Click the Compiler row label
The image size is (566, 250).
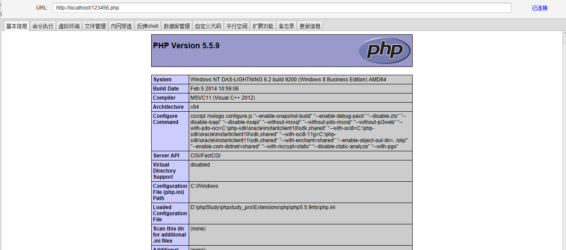[x=164, y=98]
